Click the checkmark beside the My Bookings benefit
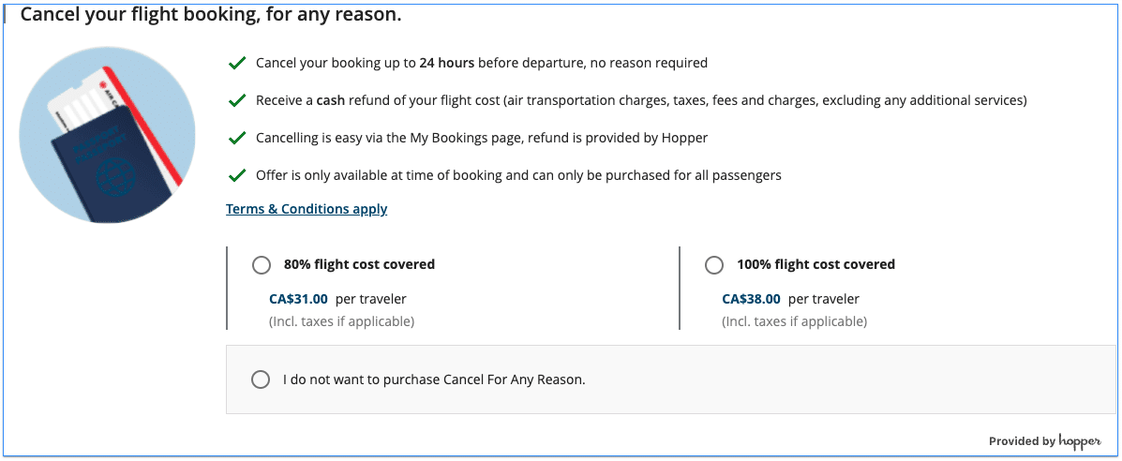1122x461 pixels. (237, 138)
